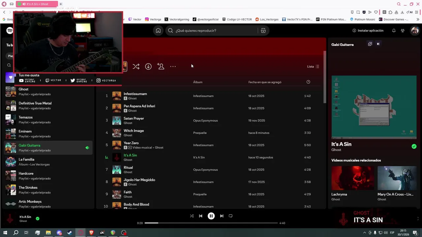Open the Hardcore playlist in library
This screenshot has height=237, width=422.
tap(48, 176)
